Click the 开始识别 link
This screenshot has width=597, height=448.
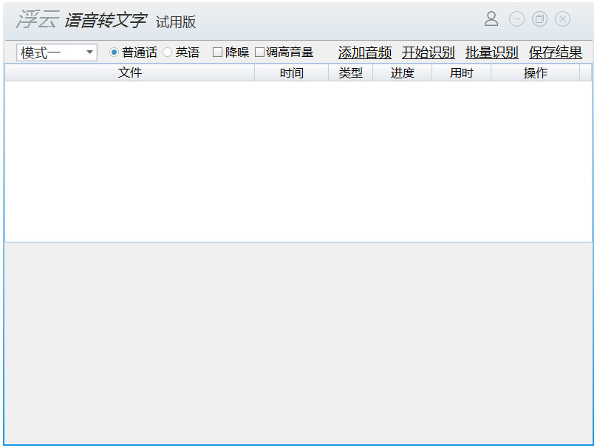[429, 52]
